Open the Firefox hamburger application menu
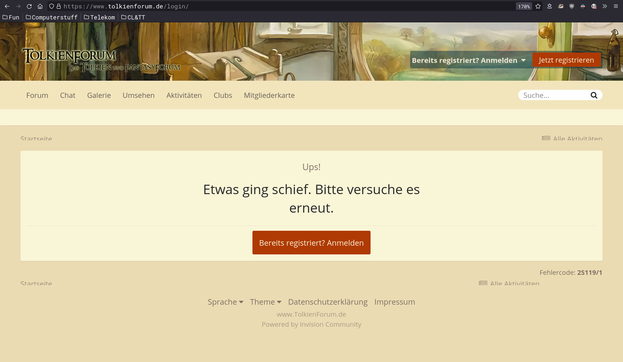This screenshot has height=362, width=623. pos(616,6)
